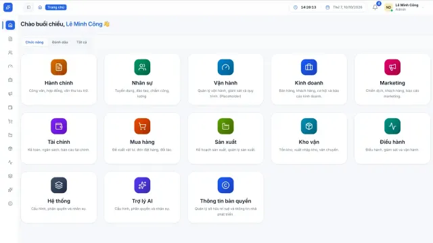Open the Sản xuất card title
Image resolution: width=433 pixels, height=243 pixels.
tap(225, 142)
